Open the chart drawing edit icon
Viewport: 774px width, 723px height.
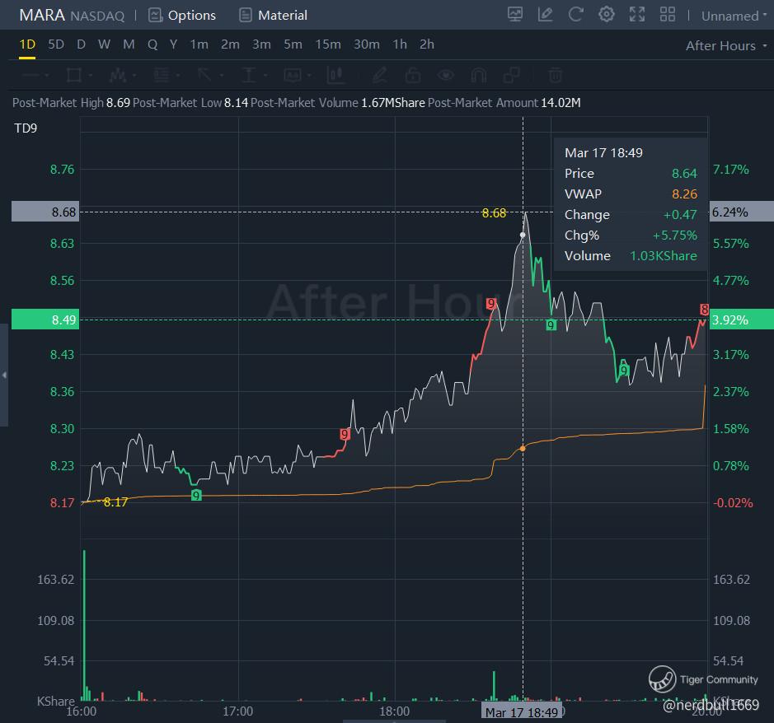pyautogui.click(x=545, y=14)
